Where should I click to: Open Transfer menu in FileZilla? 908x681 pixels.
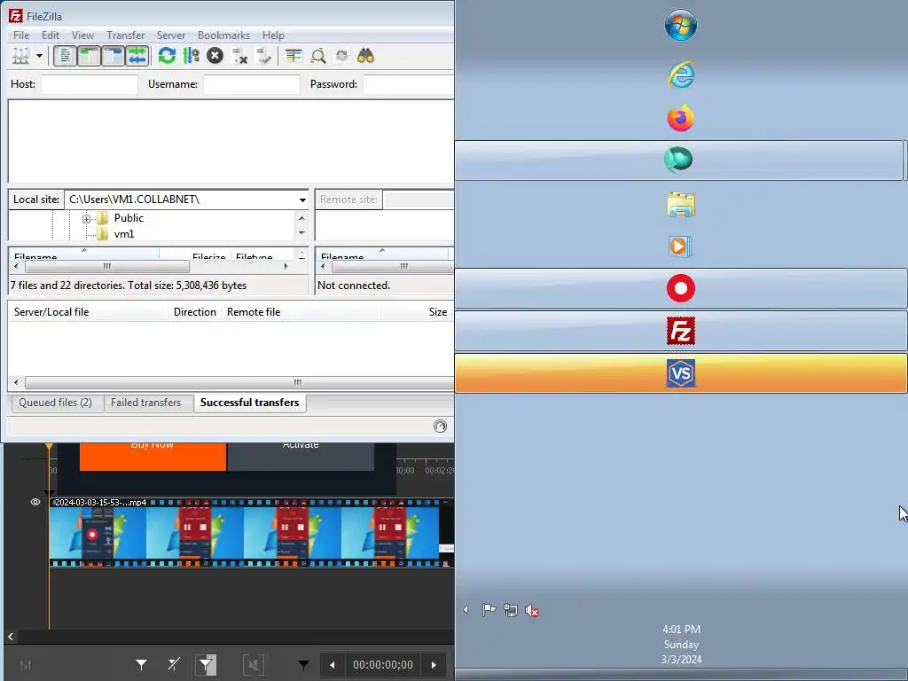click(x=126, y=35)
